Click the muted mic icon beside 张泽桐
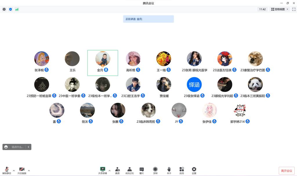 pyautogui.click(x=47, y=70)
